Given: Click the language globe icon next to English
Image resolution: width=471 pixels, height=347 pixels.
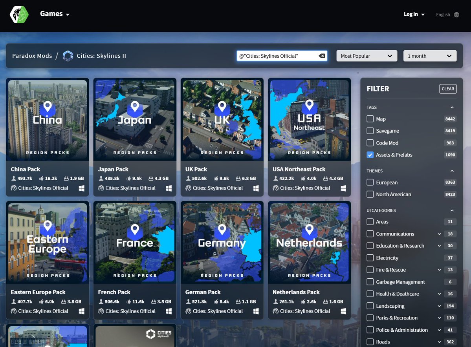Looking at the screenshot, I should coord(456,15).
